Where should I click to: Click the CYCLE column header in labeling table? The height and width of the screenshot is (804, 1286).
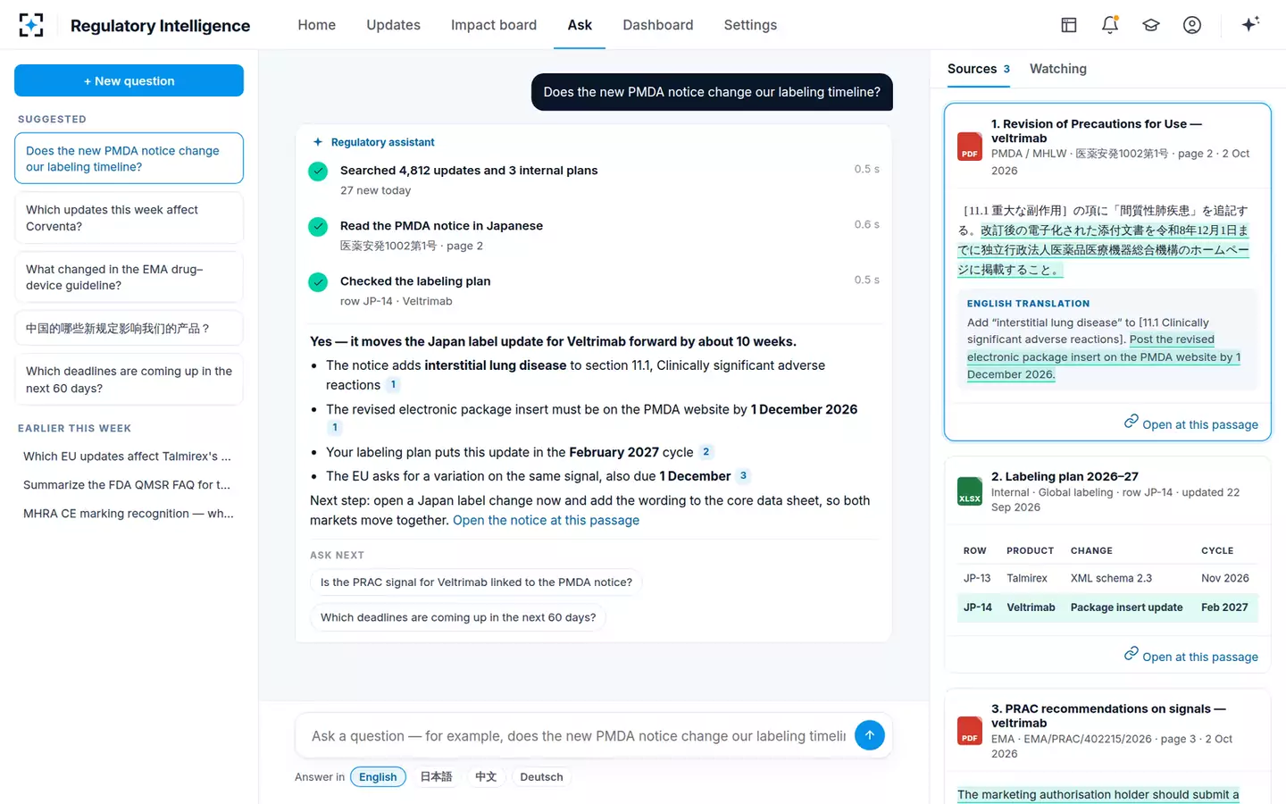click(x=1217, y=551)
